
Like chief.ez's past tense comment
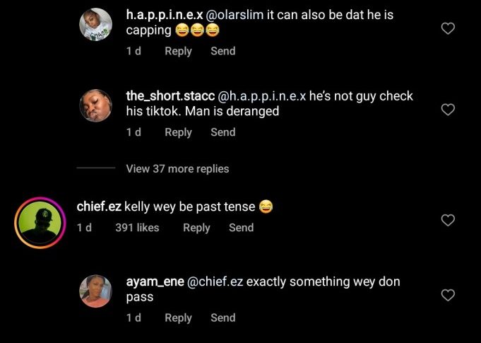447,220
